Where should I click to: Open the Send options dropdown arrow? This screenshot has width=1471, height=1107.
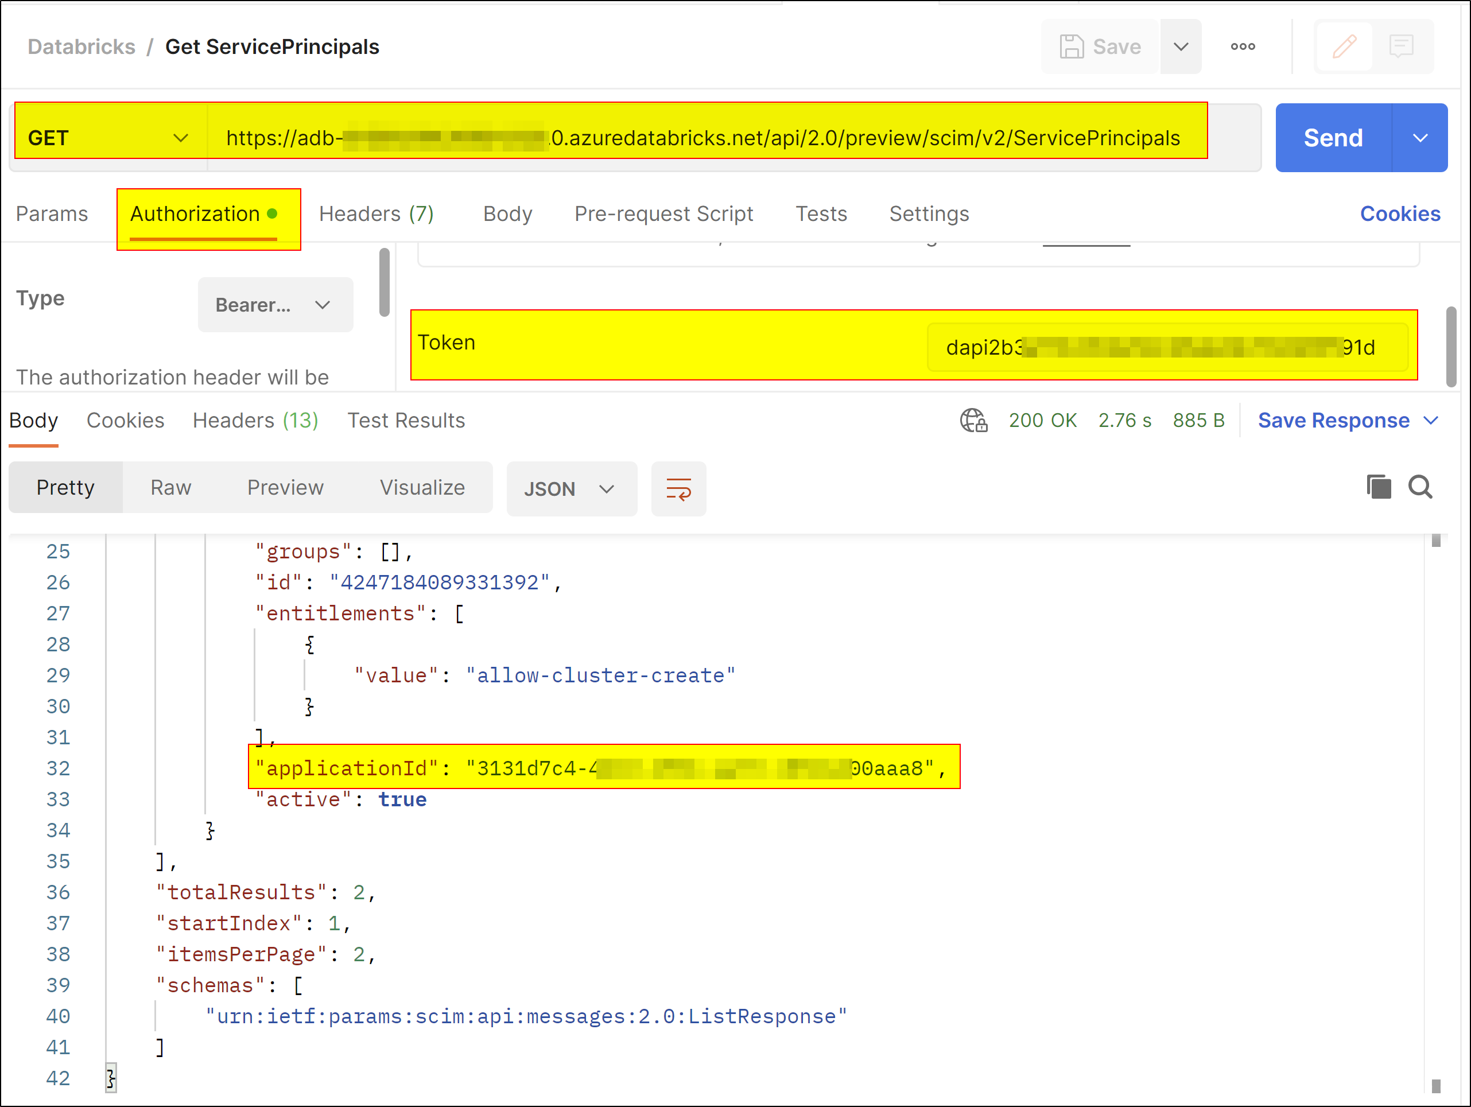click(x=1420, y=138)
